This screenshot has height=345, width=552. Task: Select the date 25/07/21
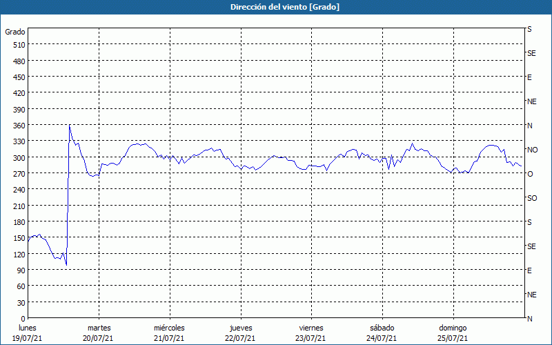pos(453,338)
